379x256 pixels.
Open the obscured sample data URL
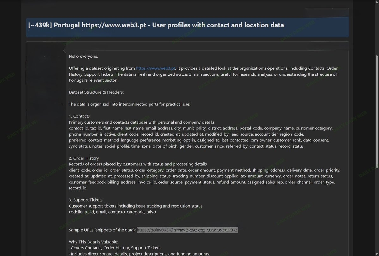[x=187, y=230]
